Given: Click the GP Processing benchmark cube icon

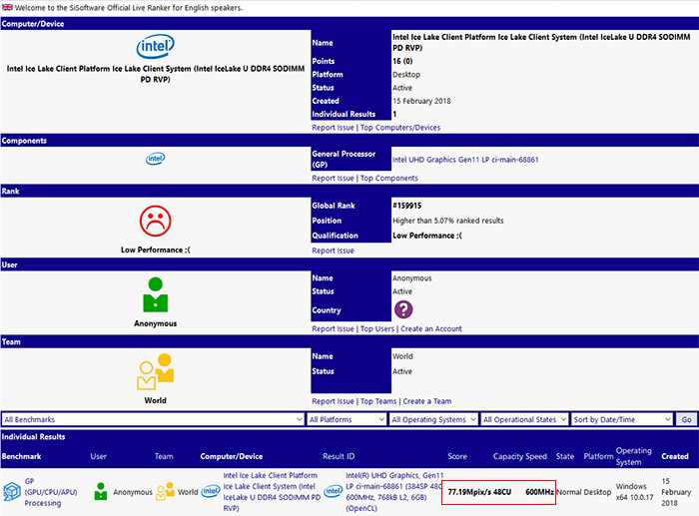Looking at the screenshot, I should click(x=12, y=491).
